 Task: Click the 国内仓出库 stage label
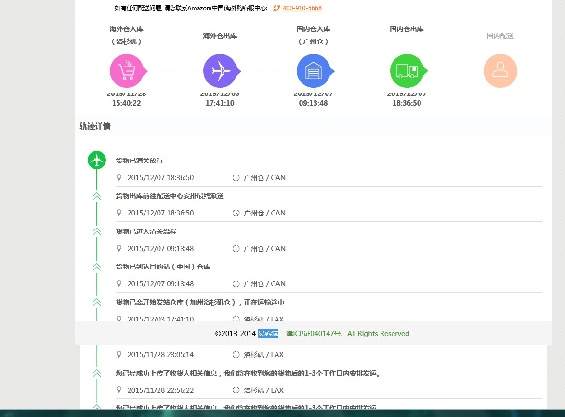pos(407,29)
